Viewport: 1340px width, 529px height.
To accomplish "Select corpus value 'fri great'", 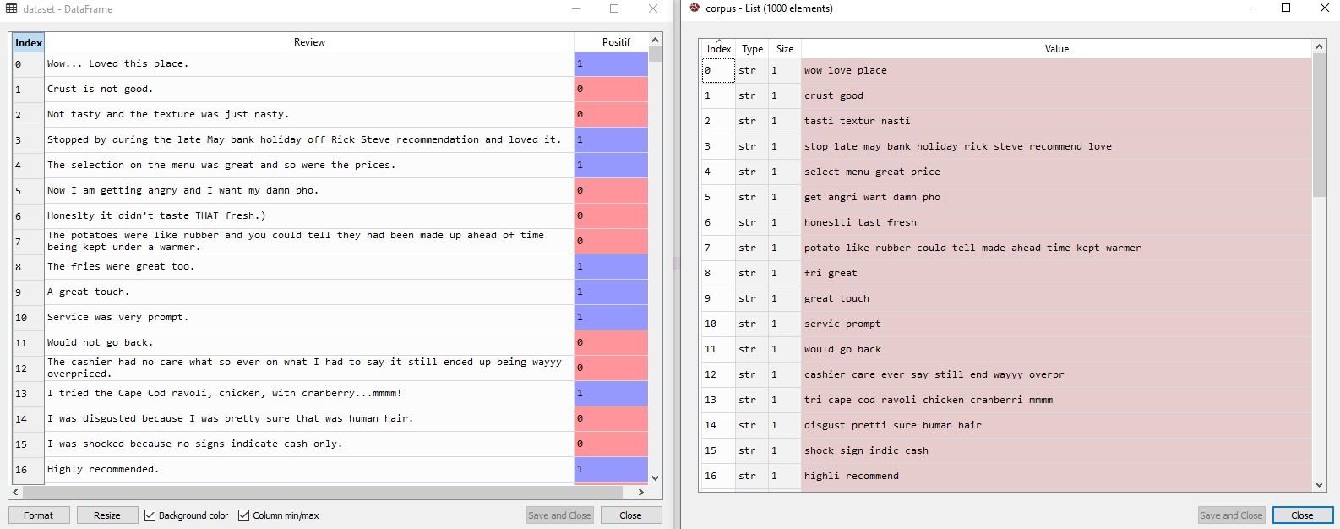I will coord(1056,274).
